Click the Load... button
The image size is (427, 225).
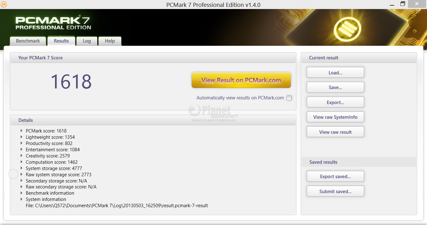pos(335,72)
